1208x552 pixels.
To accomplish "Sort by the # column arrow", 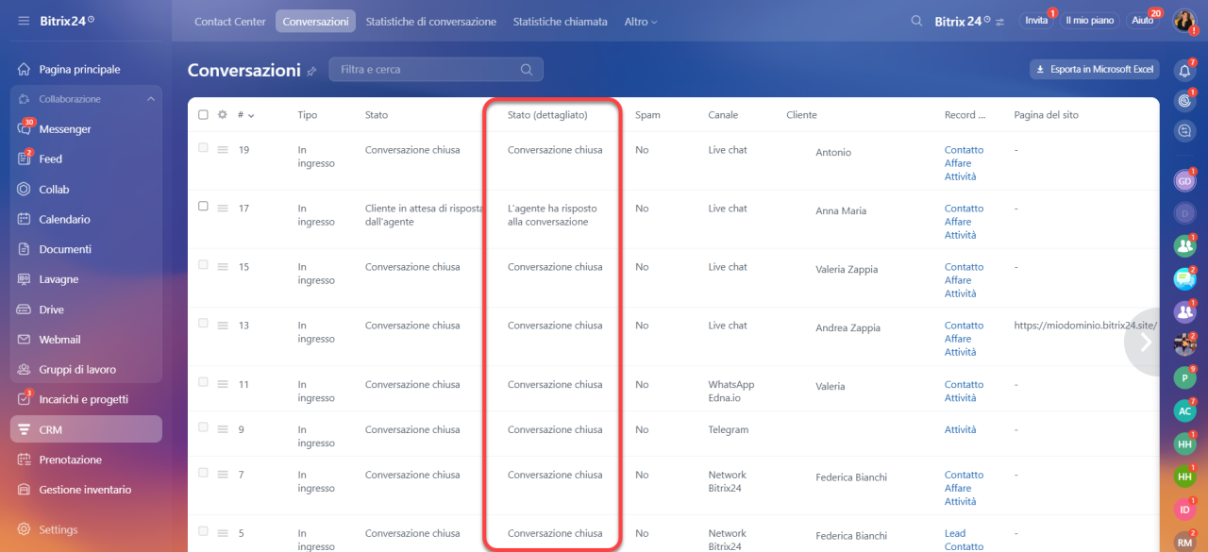I will click(251, 116).
